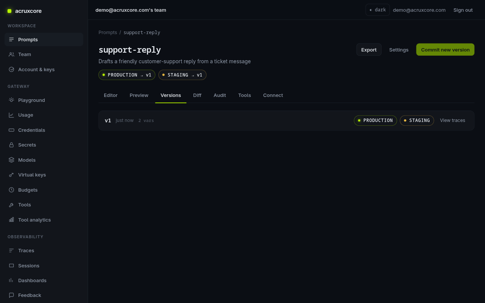Image resolution: width=485 pixels, height=303 pixels.
Task: Click the Budgets clock icon
Action: click(x=11, y=190)
